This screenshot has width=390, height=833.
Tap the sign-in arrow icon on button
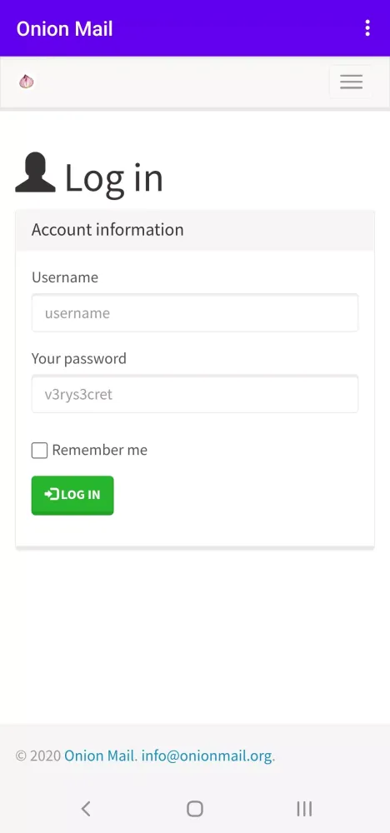[52, 495]
